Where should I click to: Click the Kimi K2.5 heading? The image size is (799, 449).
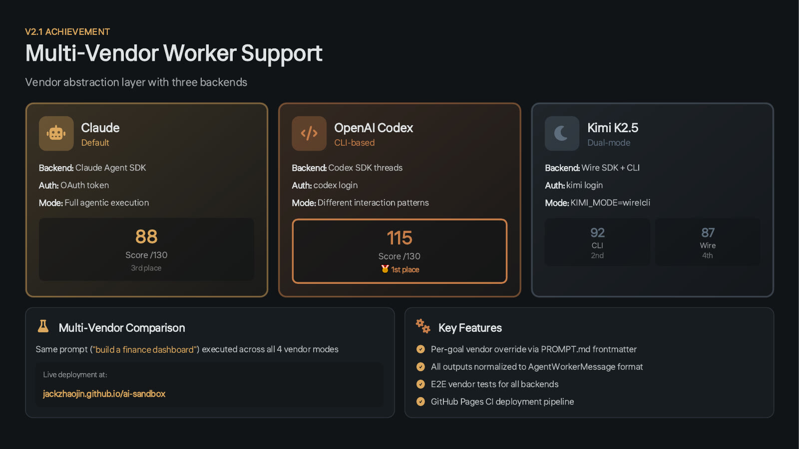tap(613, 128)
